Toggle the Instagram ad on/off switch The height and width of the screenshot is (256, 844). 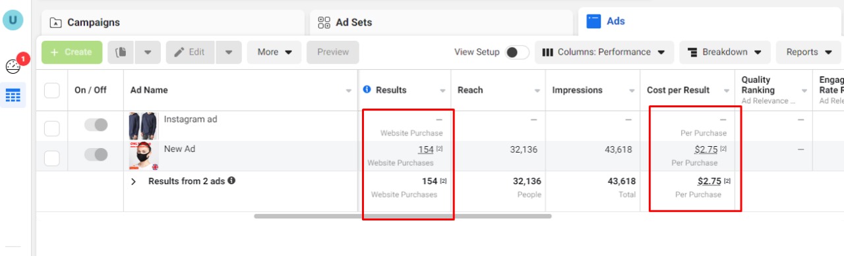[96, 125]
